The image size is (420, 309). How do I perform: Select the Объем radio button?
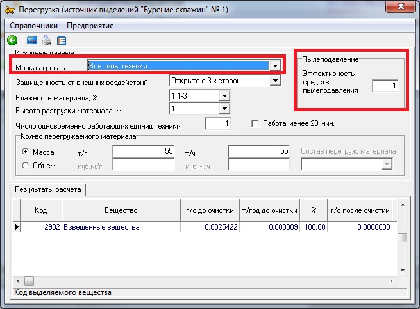click(x=26, y=166)
